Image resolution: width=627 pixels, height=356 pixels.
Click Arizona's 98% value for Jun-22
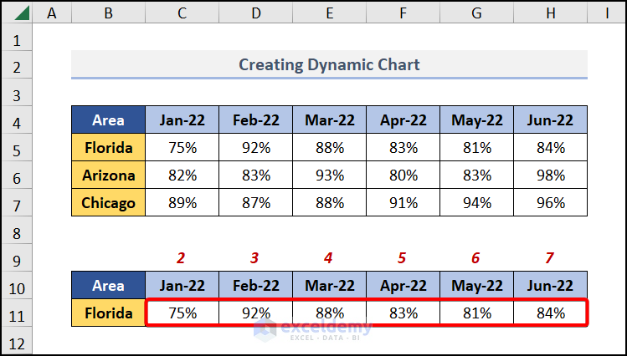tap(550, 175)
